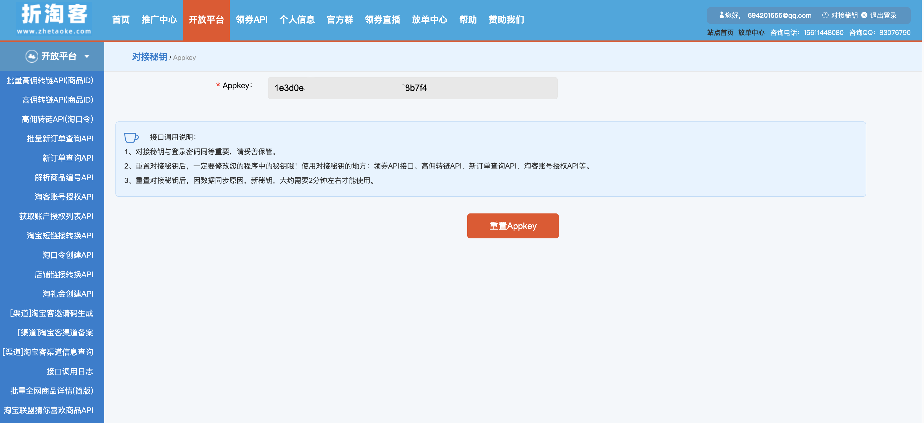Open the 站点首页 link
This screenshot has width=924, height=423.
(x=720, y=33)
